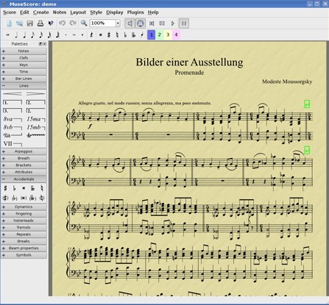Image resolution: width=329 pixels, height=305 pixels.
Task: Open the Plugins menu
Action: pos(135,12)
